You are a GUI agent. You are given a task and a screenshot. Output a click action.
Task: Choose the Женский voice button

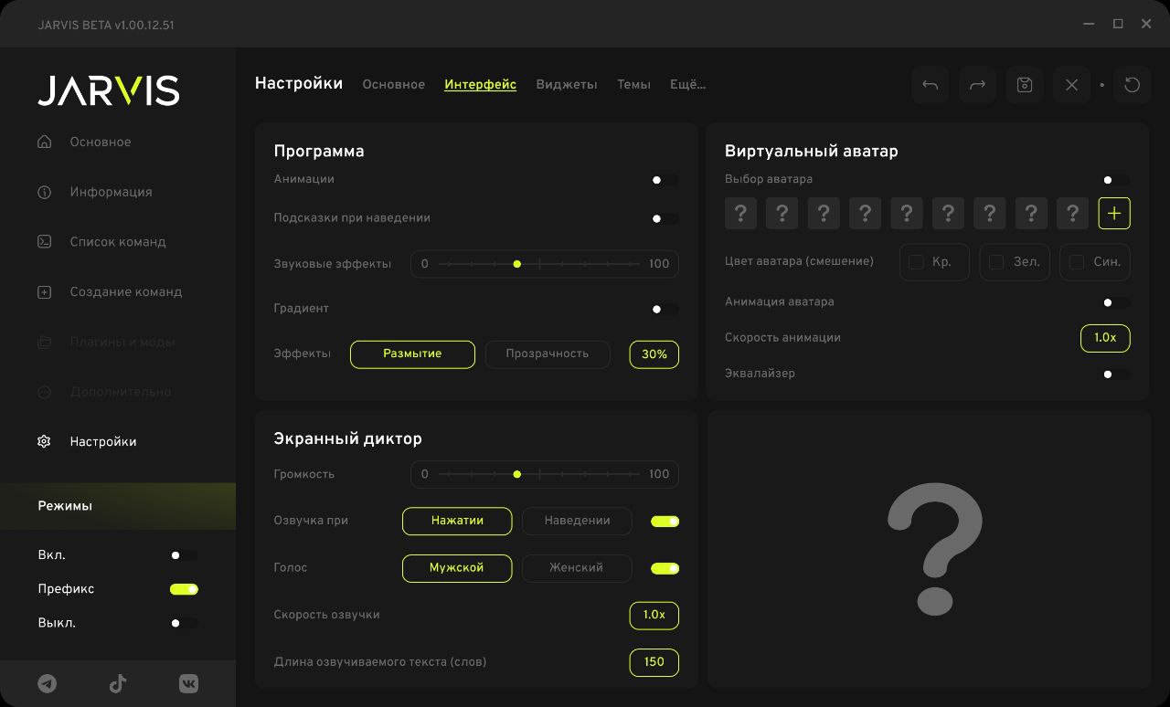(x=576, y=568)
